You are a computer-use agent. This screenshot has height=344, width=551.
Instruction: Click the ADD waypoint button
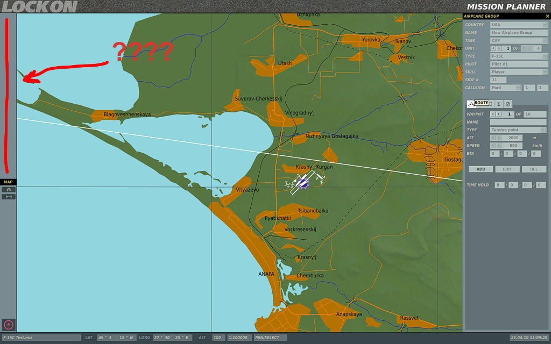click(481, 169)
